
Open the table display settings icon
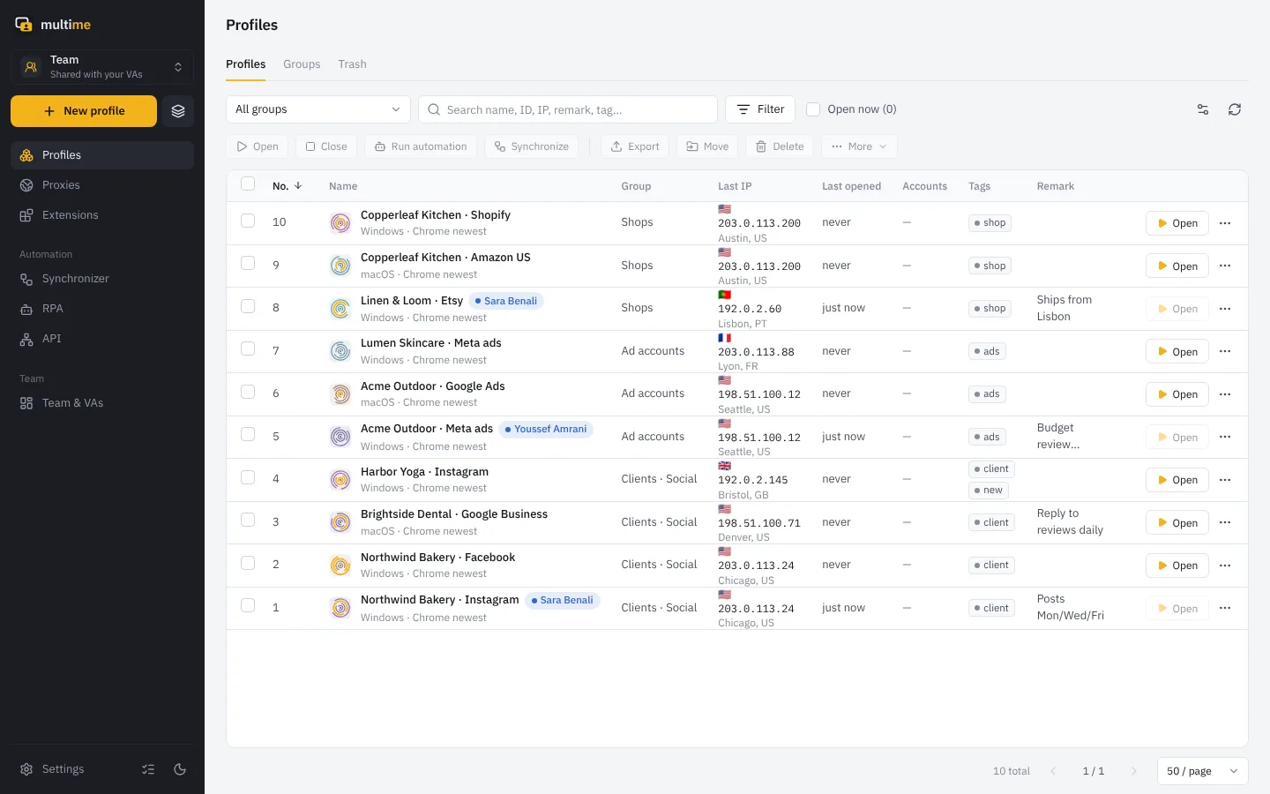coord(1203,109)
